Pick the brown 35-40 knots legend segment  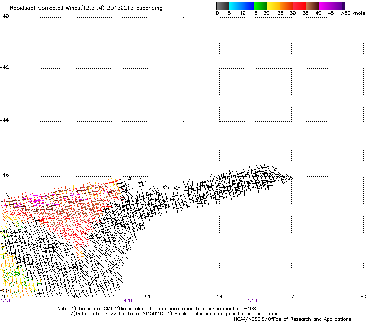tap(312, 6)
